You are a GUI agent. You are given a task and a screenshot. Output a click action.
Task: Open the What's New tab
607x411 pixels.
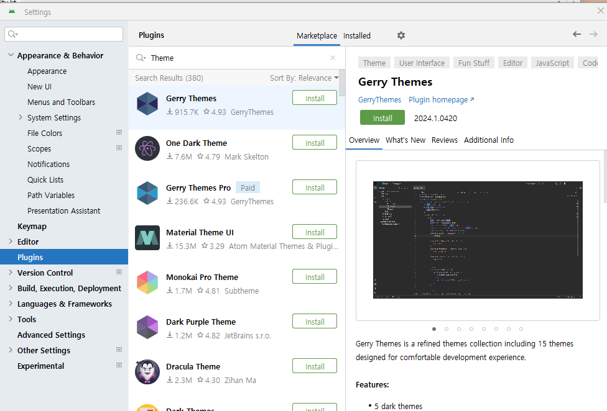pos(405,140)
